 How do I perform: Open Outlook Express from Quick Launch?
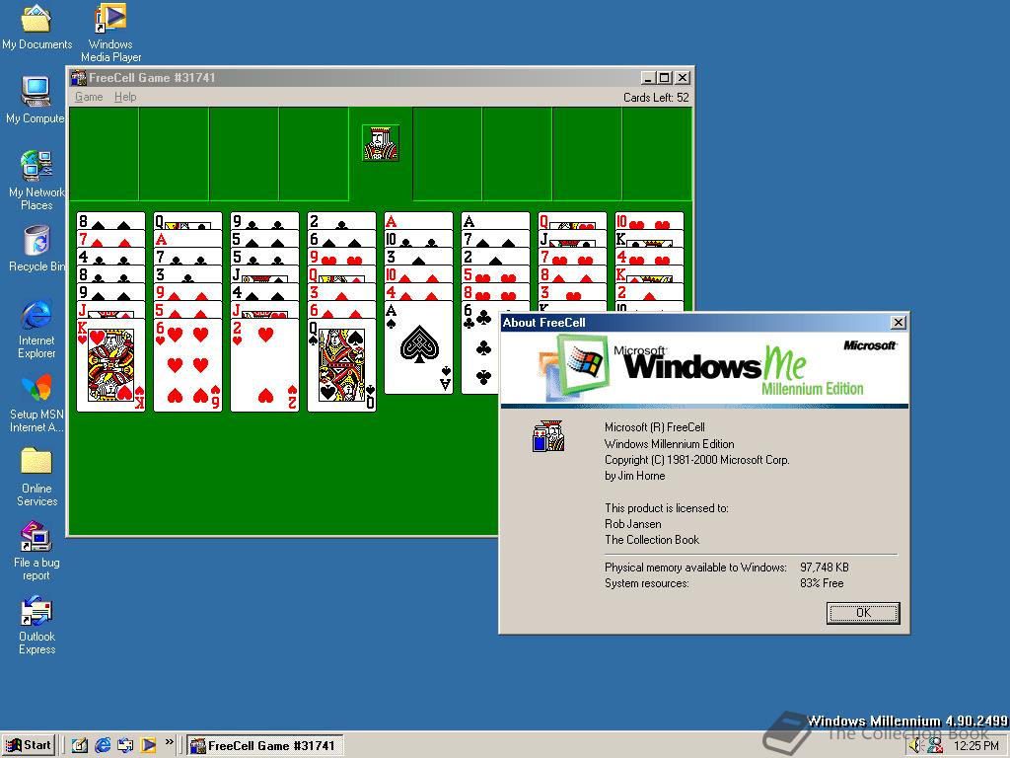coord(125,745)
